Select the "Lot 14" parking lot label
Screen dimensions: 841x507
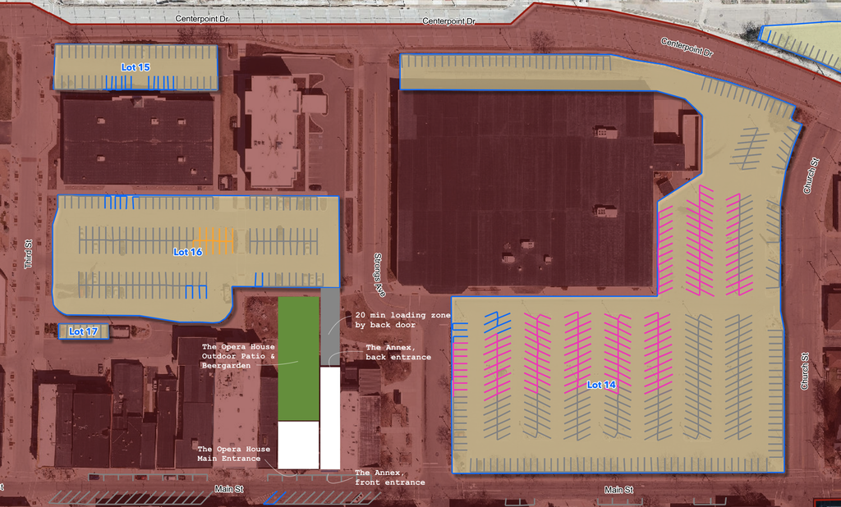pos(601,385)
